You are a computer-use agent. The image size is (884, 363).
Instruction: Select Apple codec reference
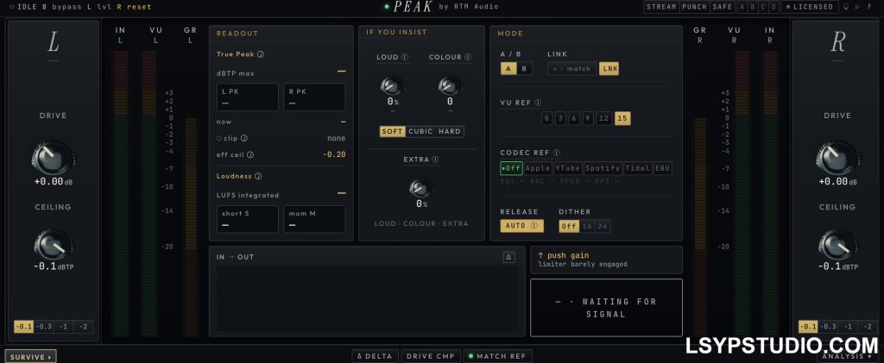coord(538,168)
